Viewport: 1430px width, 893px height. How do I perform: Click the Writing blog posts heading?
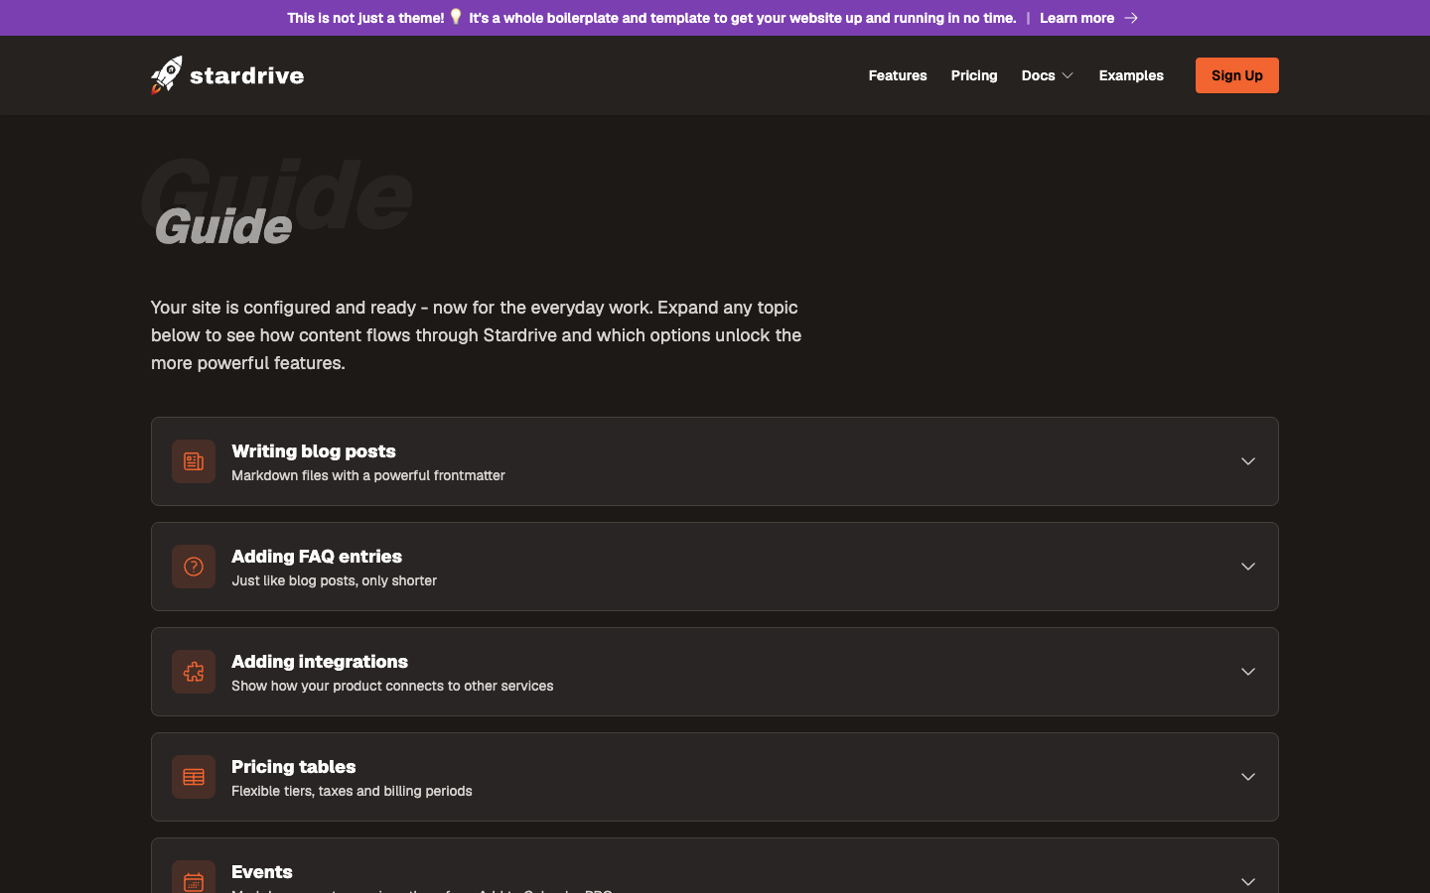click(x=314, y=451)
